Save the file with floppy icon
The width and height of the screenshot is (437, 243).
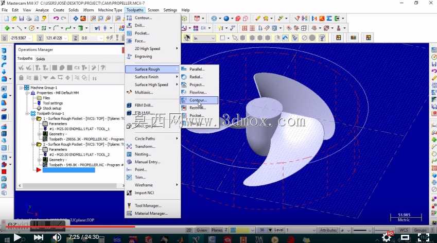22,19
